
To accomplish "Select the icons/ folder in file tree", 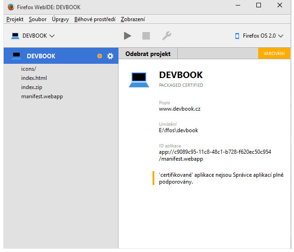I will pos(28,69).
